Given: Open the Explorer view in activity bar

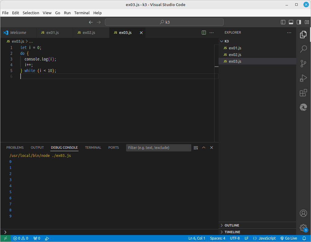Looking at the screenshot, I should click(x=303, y=35).
